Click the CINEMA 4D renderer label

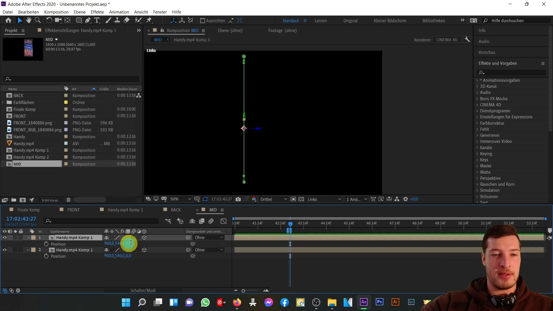447,39
